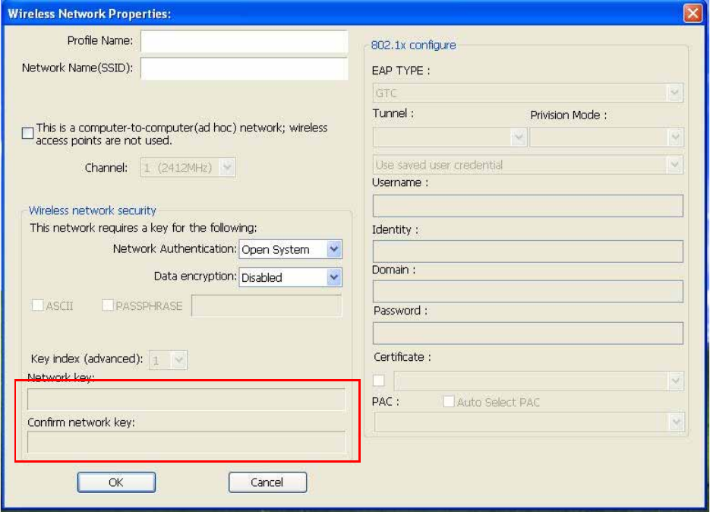Click the Username input field

[x=528, y=206]
